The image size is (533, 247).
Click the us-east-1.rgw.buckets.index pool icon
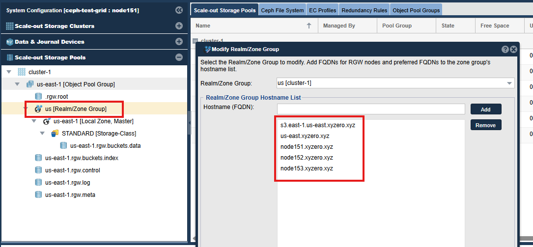38,158
